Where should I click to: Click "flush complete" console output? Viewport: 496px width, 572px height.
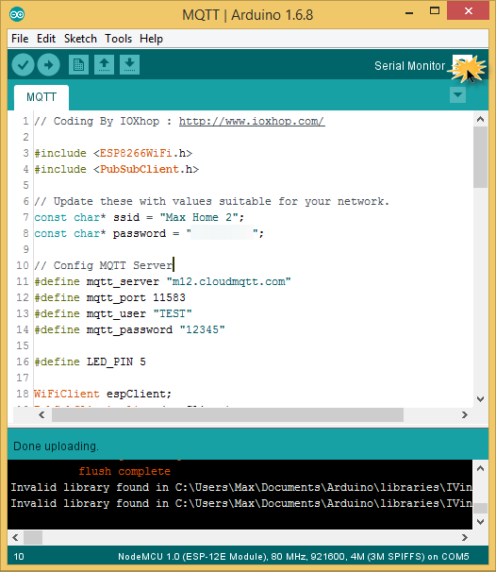tap(124, 471)
